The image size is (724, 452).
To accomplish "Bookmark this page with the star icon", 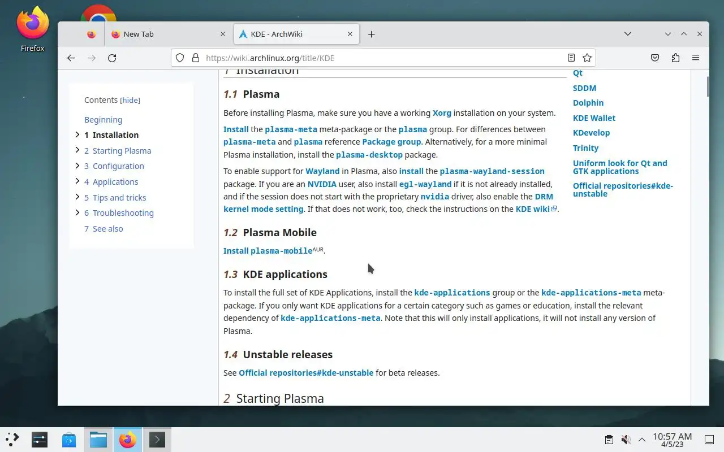I will coord(587,58).
